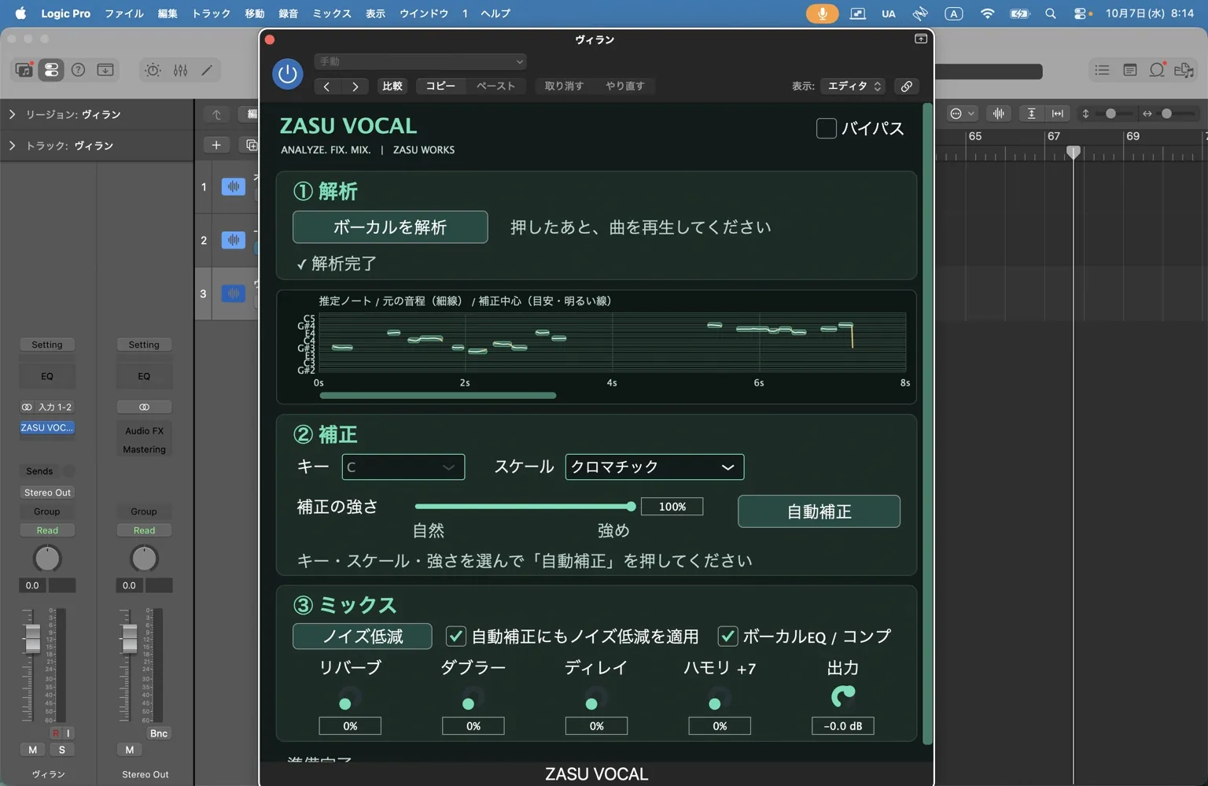The image size is (1208, 786).
Task: Click the 自動補正 button
Action: point(819,511)
